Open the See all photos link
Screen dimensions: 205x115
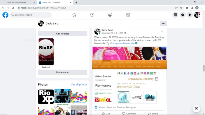tap(79, 85)
